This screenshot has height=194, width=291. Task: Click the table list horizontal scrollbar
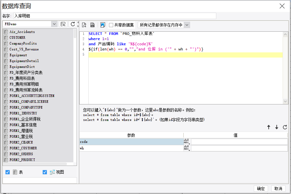(35, 164)
